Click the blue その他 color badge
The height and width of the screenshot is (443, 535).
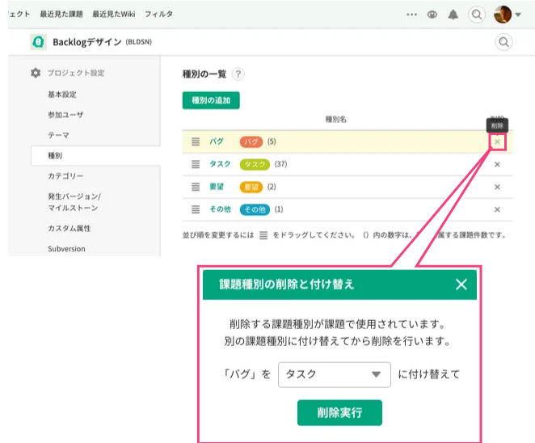coord(255,209)
